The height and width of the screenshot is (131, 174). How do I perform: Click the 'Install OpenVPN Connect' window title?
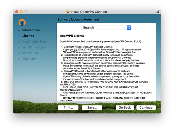(x=89, y=12)
